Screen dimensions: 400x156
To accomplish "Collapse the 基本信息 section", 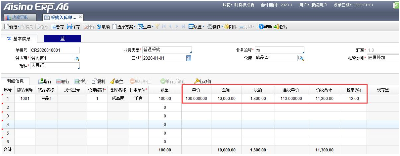I will 9,39.
